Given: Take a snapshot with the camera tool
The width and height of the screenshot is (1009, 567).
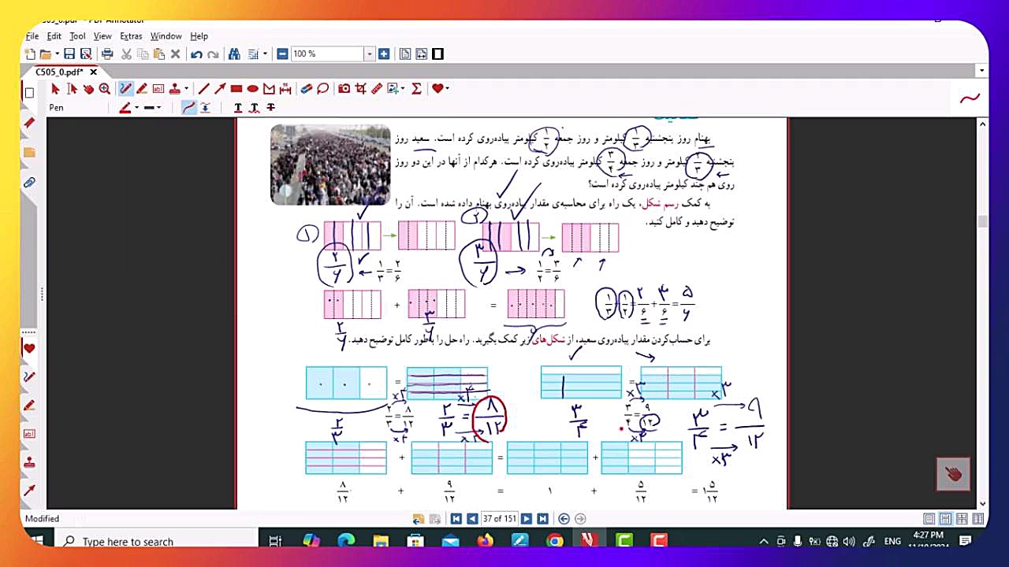Looking at the screenshot, I should [344, 89].
